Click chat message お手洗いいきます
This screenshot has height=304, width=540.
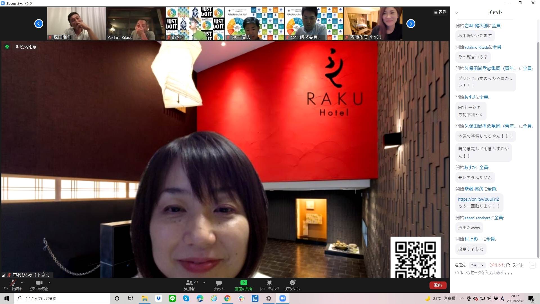pyautogui.click(x=475, y=36)
